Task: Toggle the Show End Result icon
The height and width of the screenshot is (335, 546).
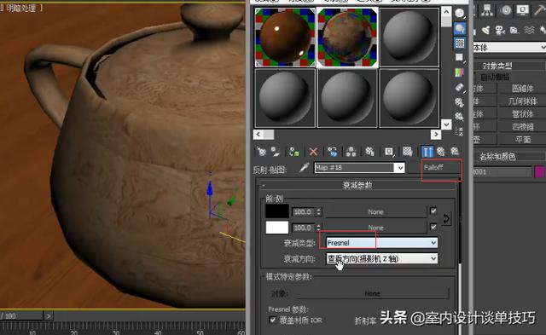Action: point(427,152)
